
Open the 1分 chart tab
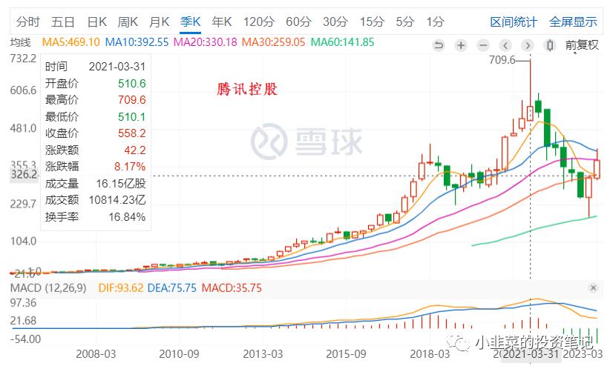click(436, 21)
